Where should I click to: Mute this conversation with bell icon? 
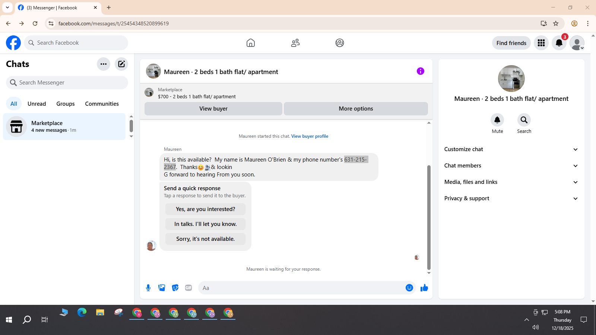point(497,120)
